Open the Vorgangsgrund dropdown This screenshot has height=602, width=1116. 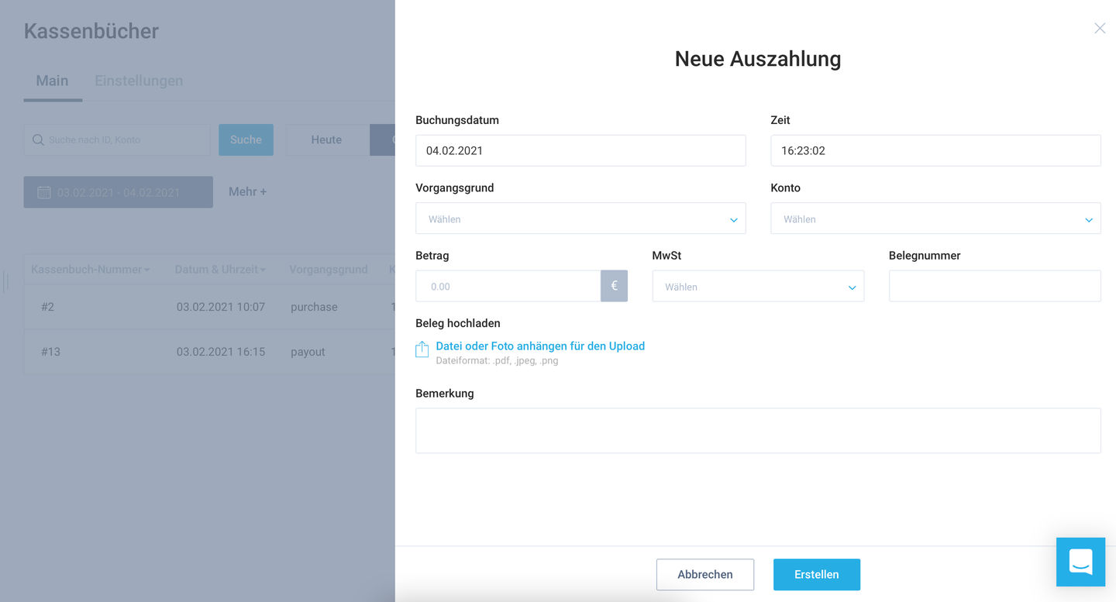[x=580, y=218]
